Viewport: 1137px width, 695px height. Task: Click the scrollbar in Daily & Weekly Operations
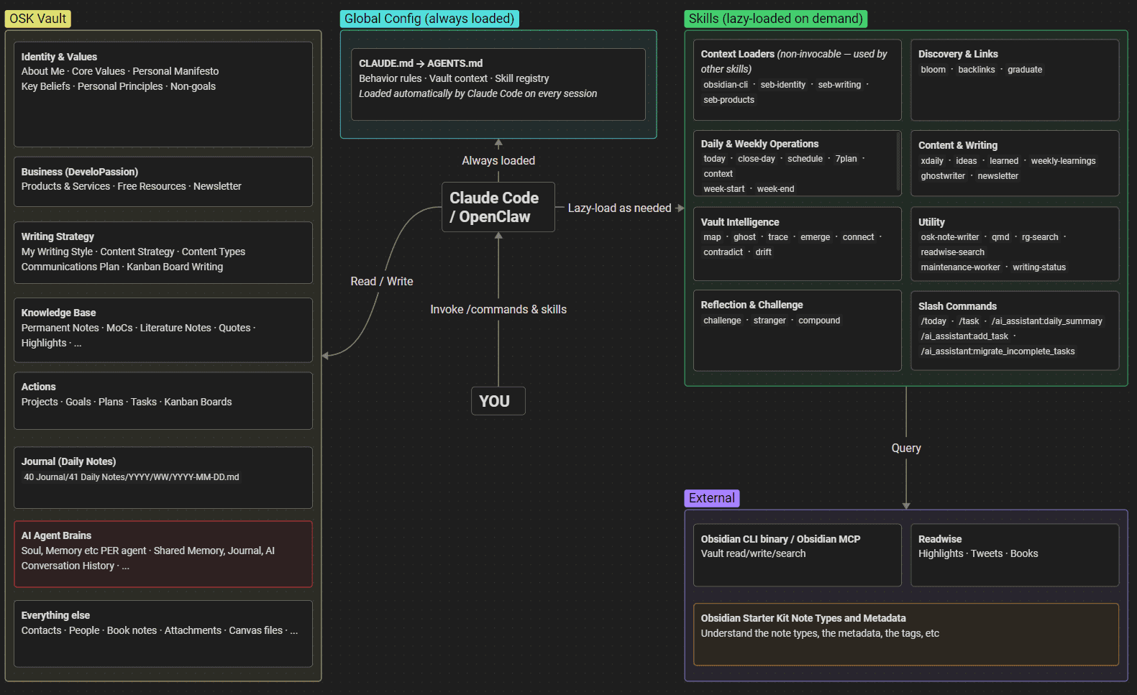(898, 162)
